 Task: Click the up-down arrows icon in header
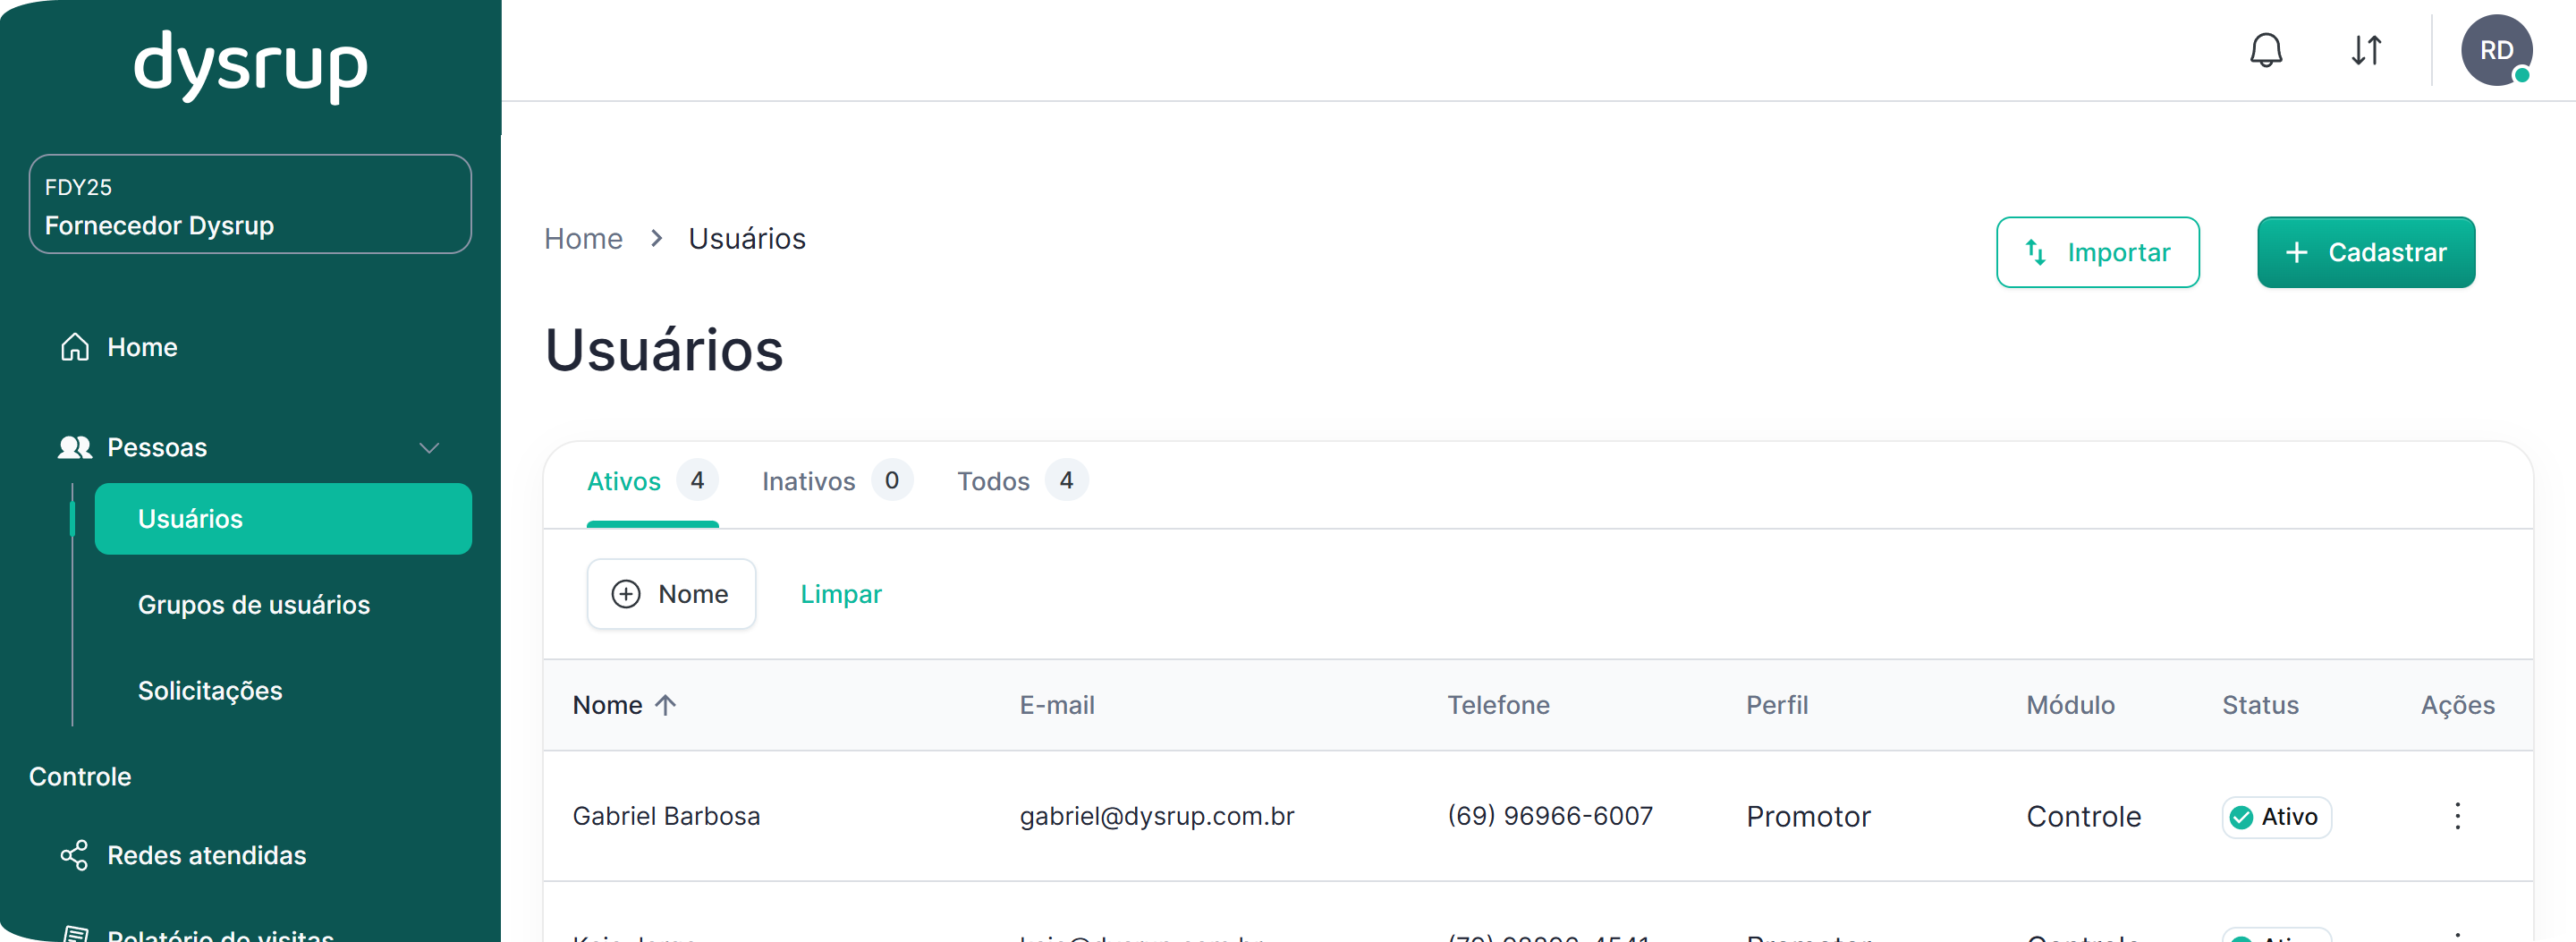2366,50
